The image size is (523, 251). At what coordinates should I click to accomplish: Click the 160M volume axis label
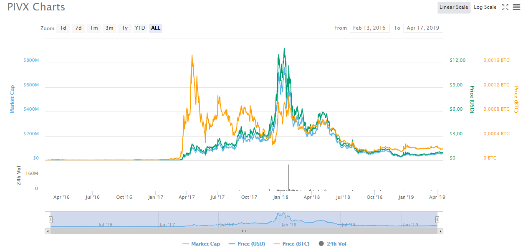[32, 174]
